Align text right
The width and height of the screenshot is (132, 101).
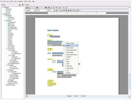click(68, 11)
